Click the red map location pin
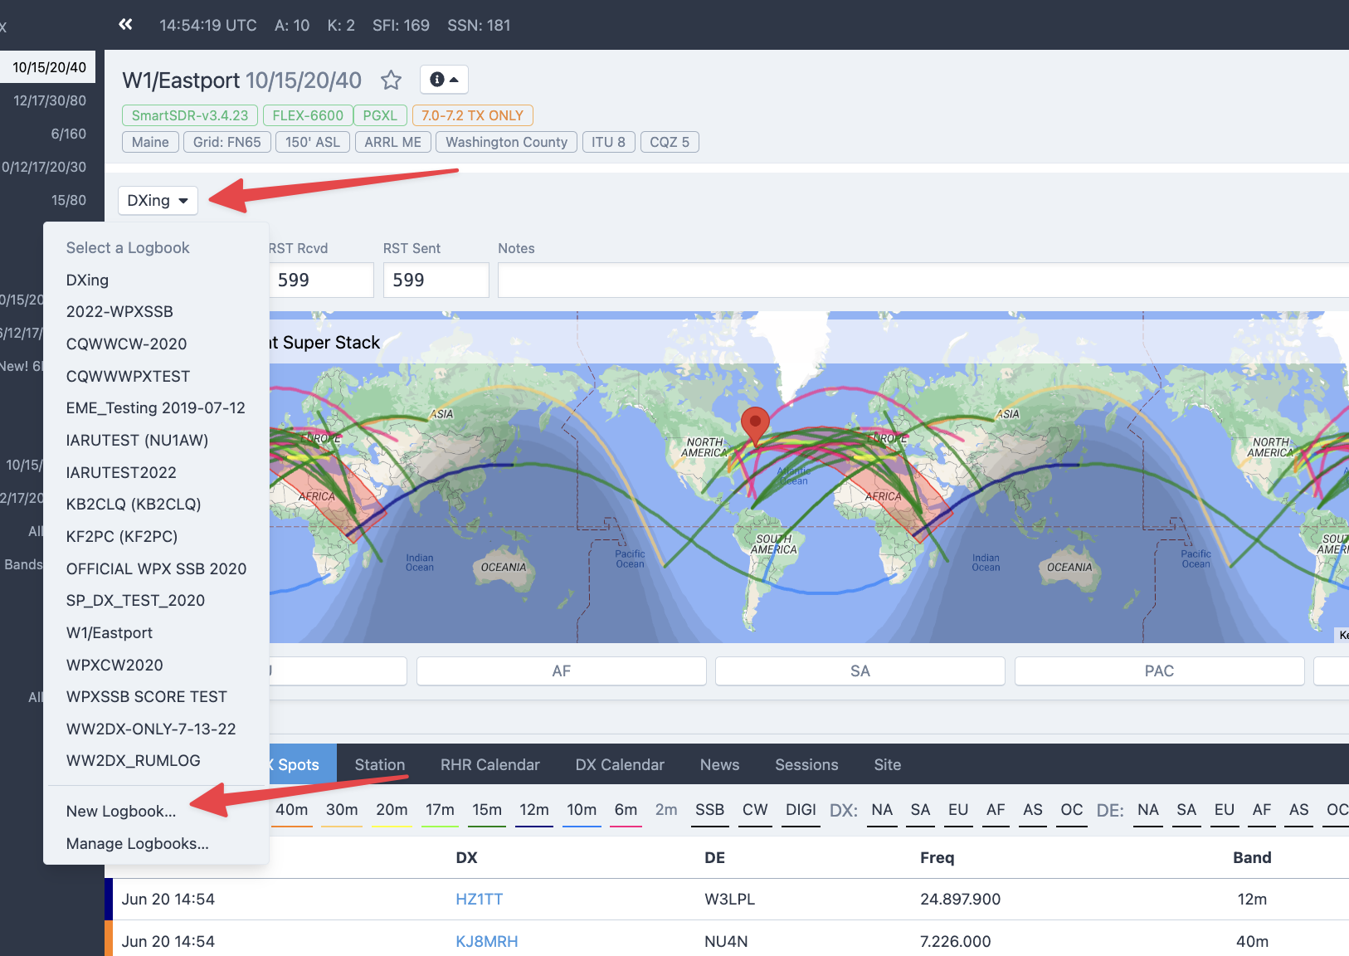This screenshot has width=1349, height=956. click(x=754, y=424)
